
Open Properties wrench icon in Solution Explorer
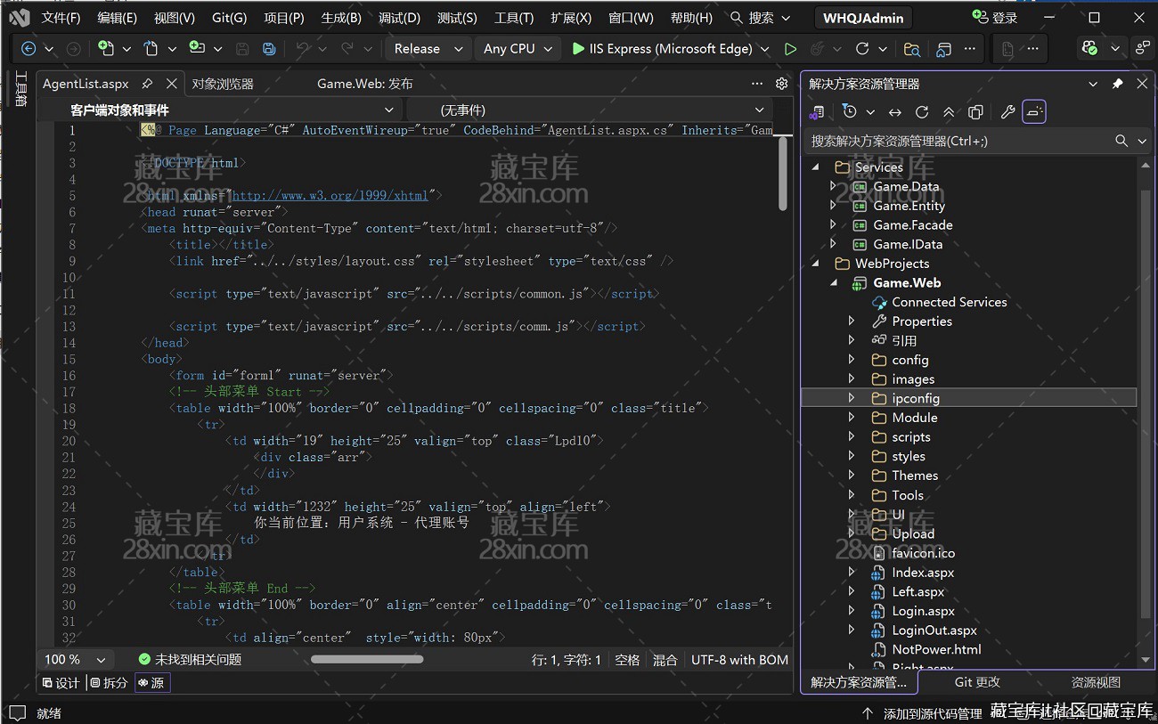pyautogui.click(x=1007, y=112)
